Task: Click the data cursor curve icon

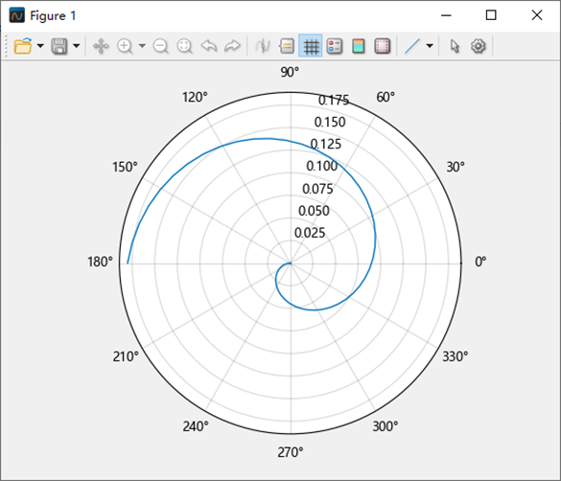Action: (263, 46)
